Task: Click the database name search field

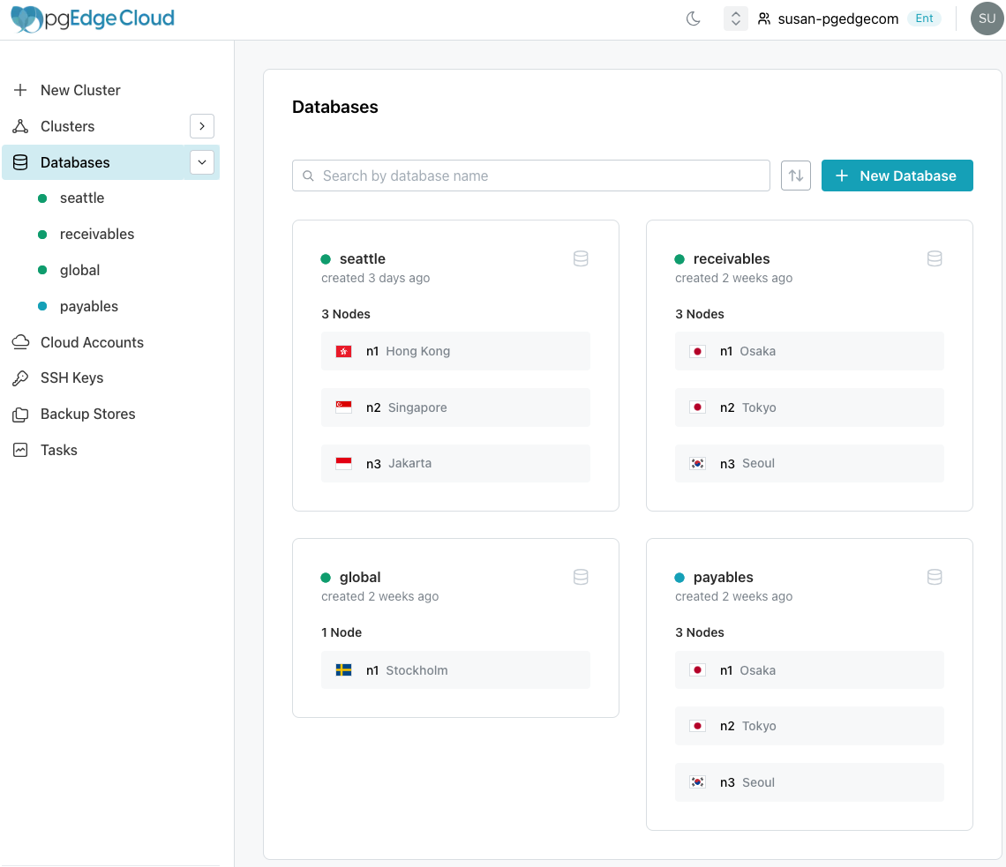Action: pos(529,176)
